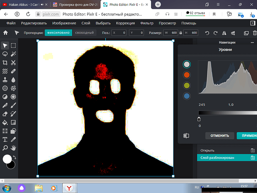Select the Disperse dots tool
257x193 pixels.
(13, 88)
